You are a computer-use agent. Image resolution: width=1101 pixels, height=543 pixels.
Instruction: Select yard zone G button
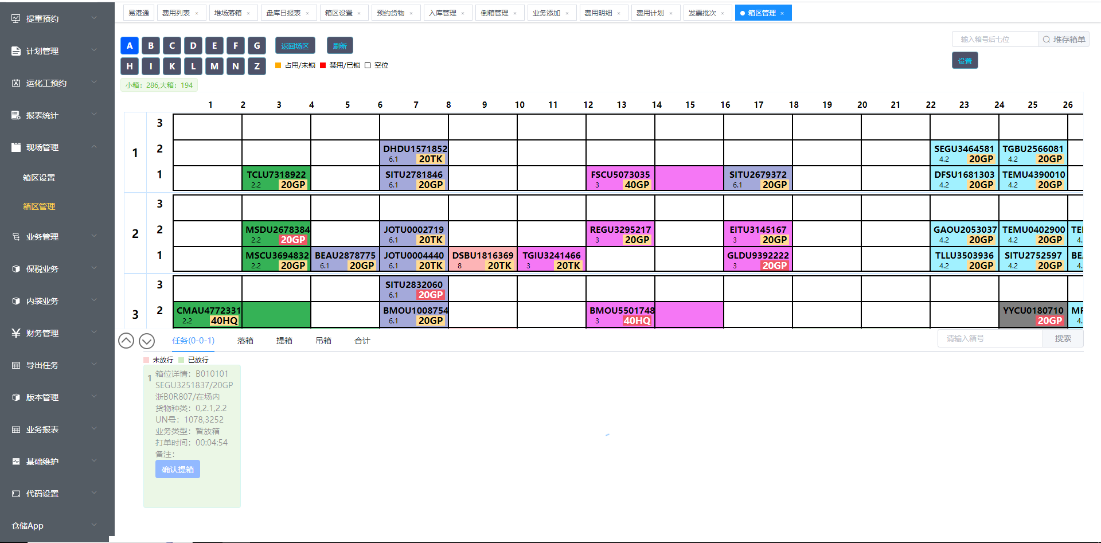point(257,46)
